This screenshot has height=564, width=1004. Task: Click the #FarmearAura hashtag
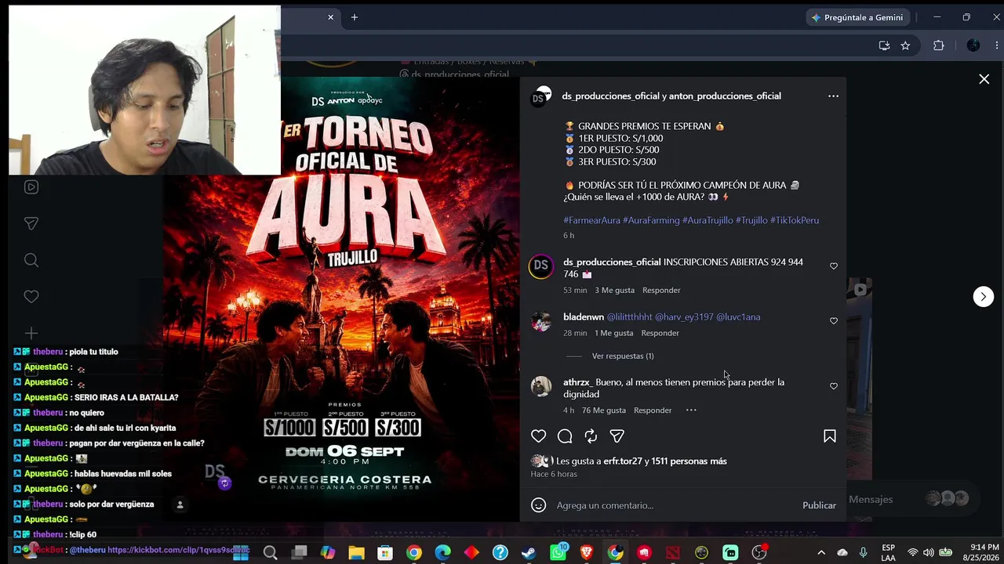pos(591,221)
